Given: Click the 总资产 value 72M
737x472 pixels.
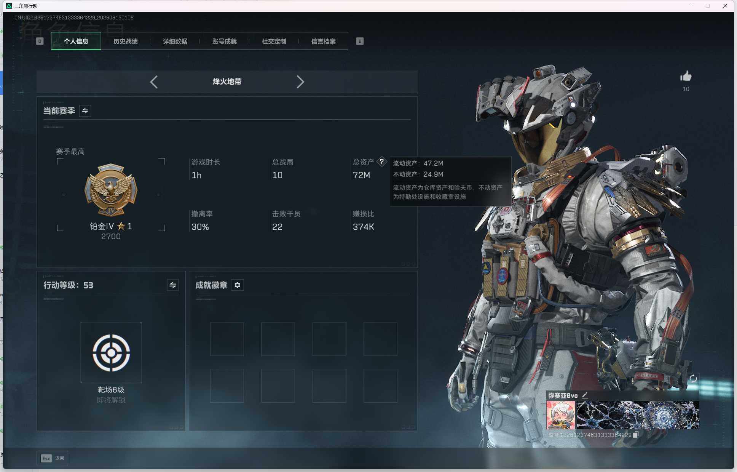Looking at the screenshot, I should (361, 175).
